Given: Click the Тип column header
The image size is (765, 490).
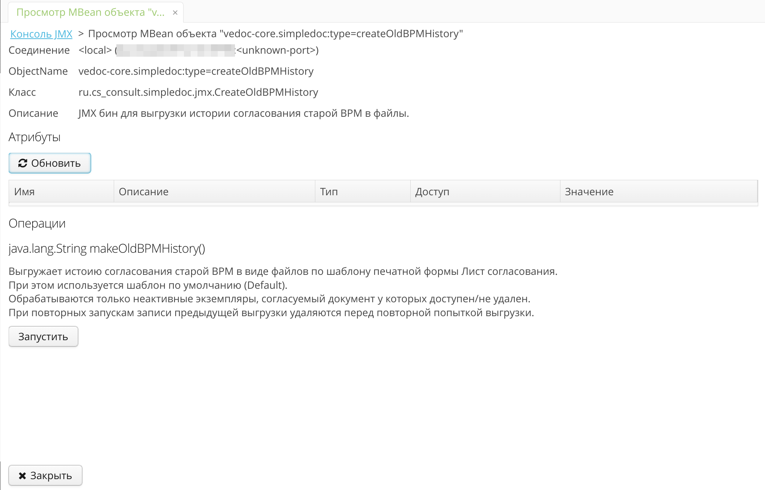Looking at the screenshot, I should point(329,191).
